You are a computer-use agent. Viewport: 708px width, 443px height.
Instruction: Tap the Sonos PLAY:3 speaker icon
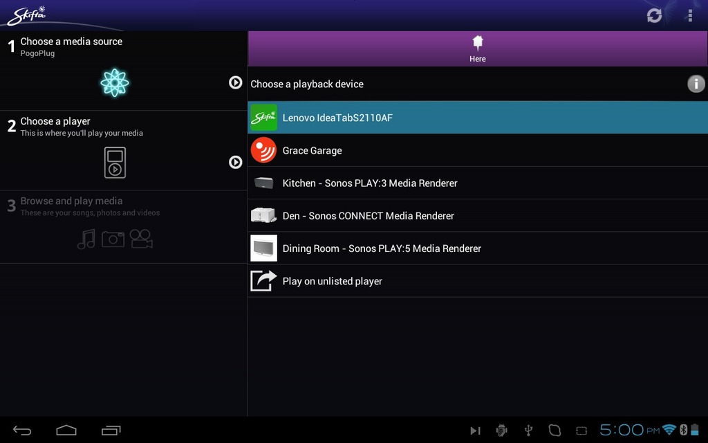pos(263,183)
